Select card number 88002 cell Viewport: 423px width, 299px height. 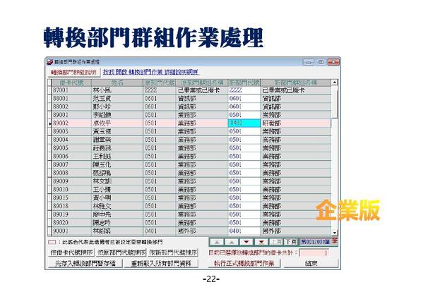(x=71, y=106)
